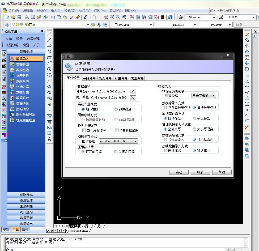Image resolution: width=259 pixels, height=251 pixels.
Task: Check the 扩展数据加密 checkbox
Action: click(116, 130)
